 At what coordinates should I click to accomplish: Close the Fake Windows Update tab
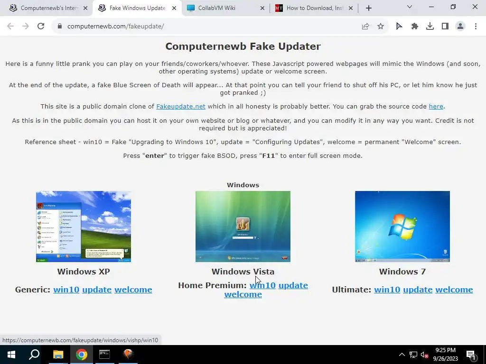pos(174,8)
